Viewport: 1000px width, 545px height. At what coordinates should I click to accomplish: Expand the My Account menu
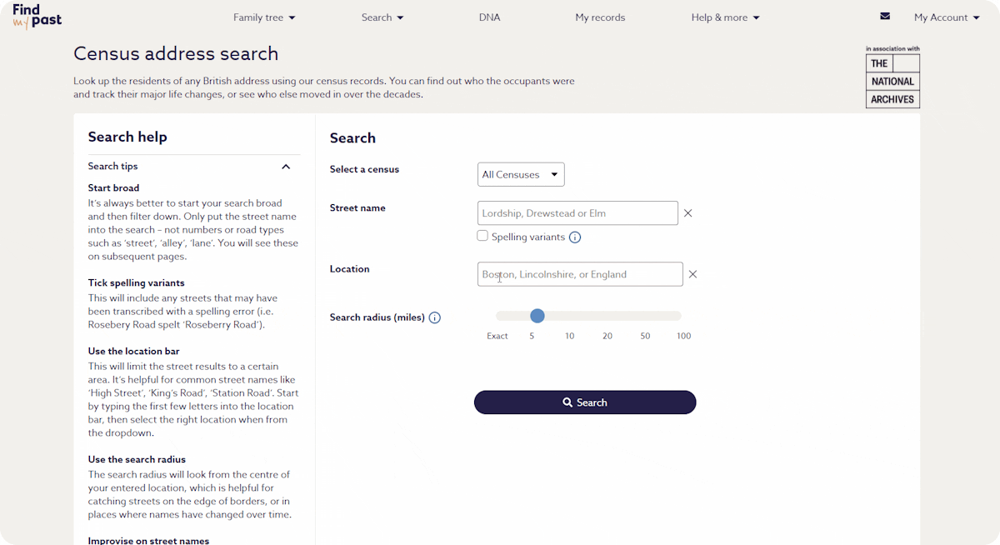947,17
